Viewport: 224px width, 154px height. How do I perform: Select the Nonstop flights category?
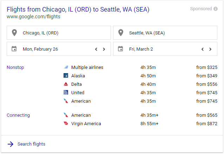click(x=15, y=67)
